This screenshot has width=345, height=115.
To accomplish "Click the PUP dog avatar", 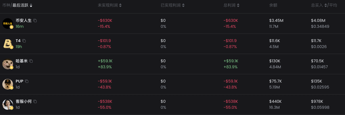I will [x=7, y=84].
